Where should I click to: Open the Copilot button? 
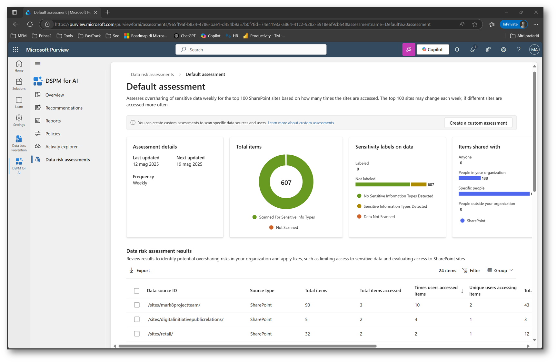433,49
